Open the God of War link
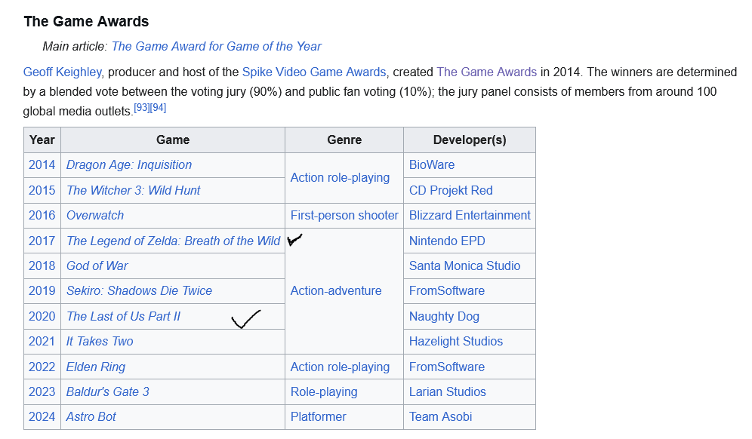The image size is (752, 439). tap(97, 266)
